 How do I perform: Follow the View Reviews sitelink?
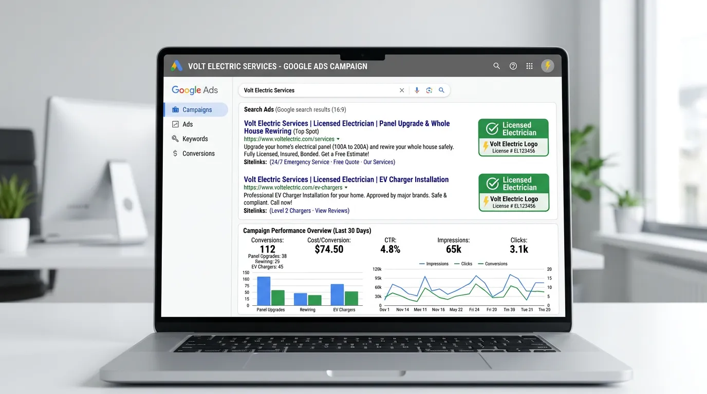coord(331,211)
